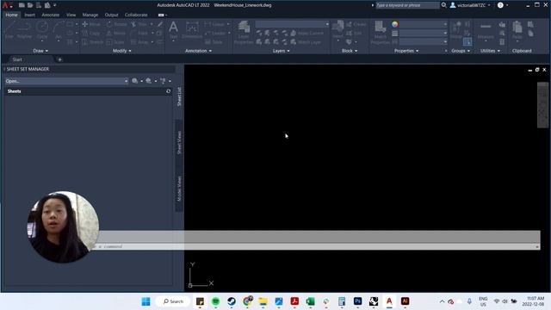Switch to the Manage ribbon tab

coord(90,15)
